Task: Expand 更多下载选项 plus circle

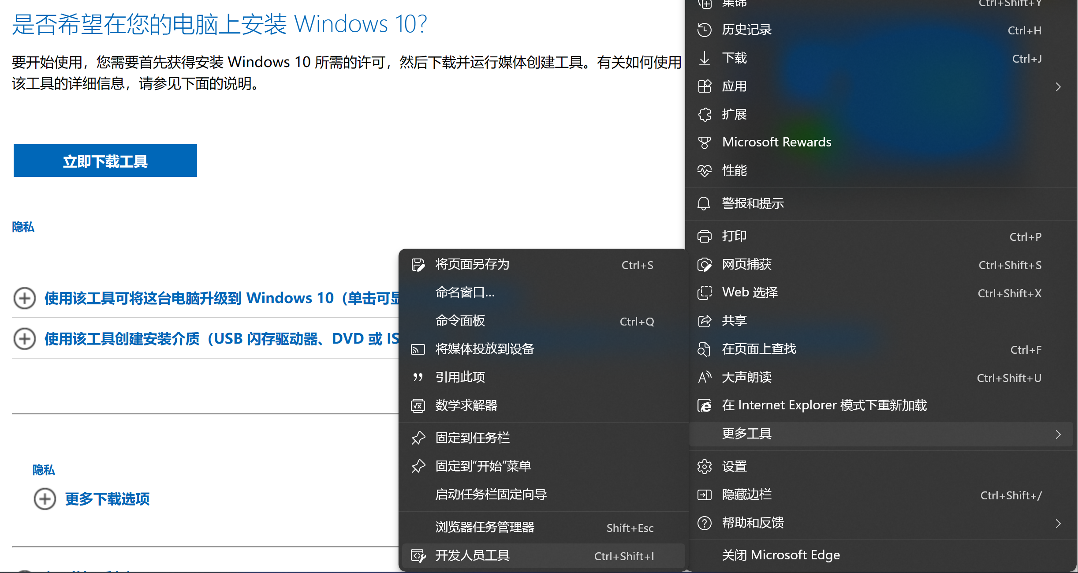Action: [x=45, y=499]
